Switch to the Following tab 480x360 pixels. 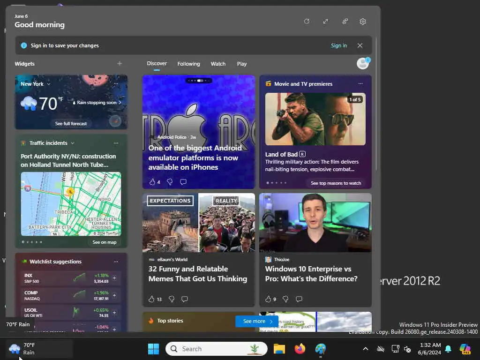(188, 64)
